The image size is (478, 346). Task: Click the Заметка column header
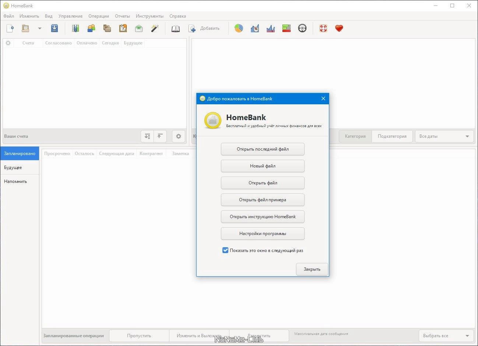[x=180, y=154]
